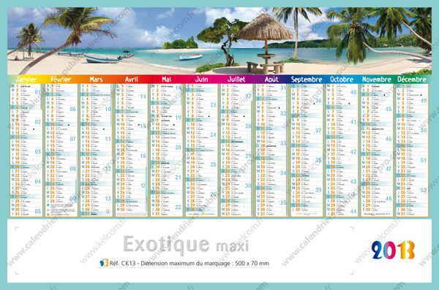Select the Août month header
This screenshot has width=439, height=290.
pos(271,80)
